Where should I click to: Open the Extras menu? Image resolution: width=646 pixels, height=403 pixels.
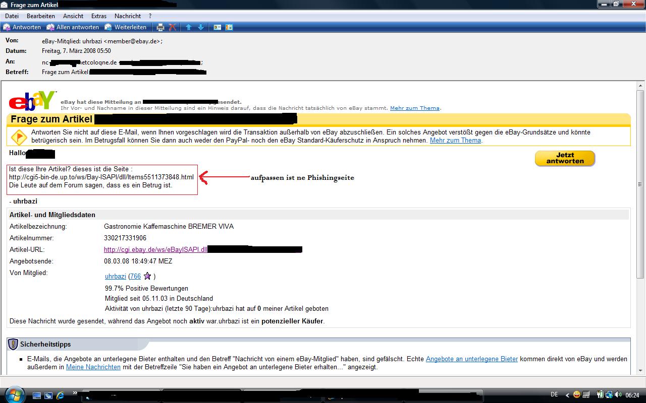pos(99,16)
